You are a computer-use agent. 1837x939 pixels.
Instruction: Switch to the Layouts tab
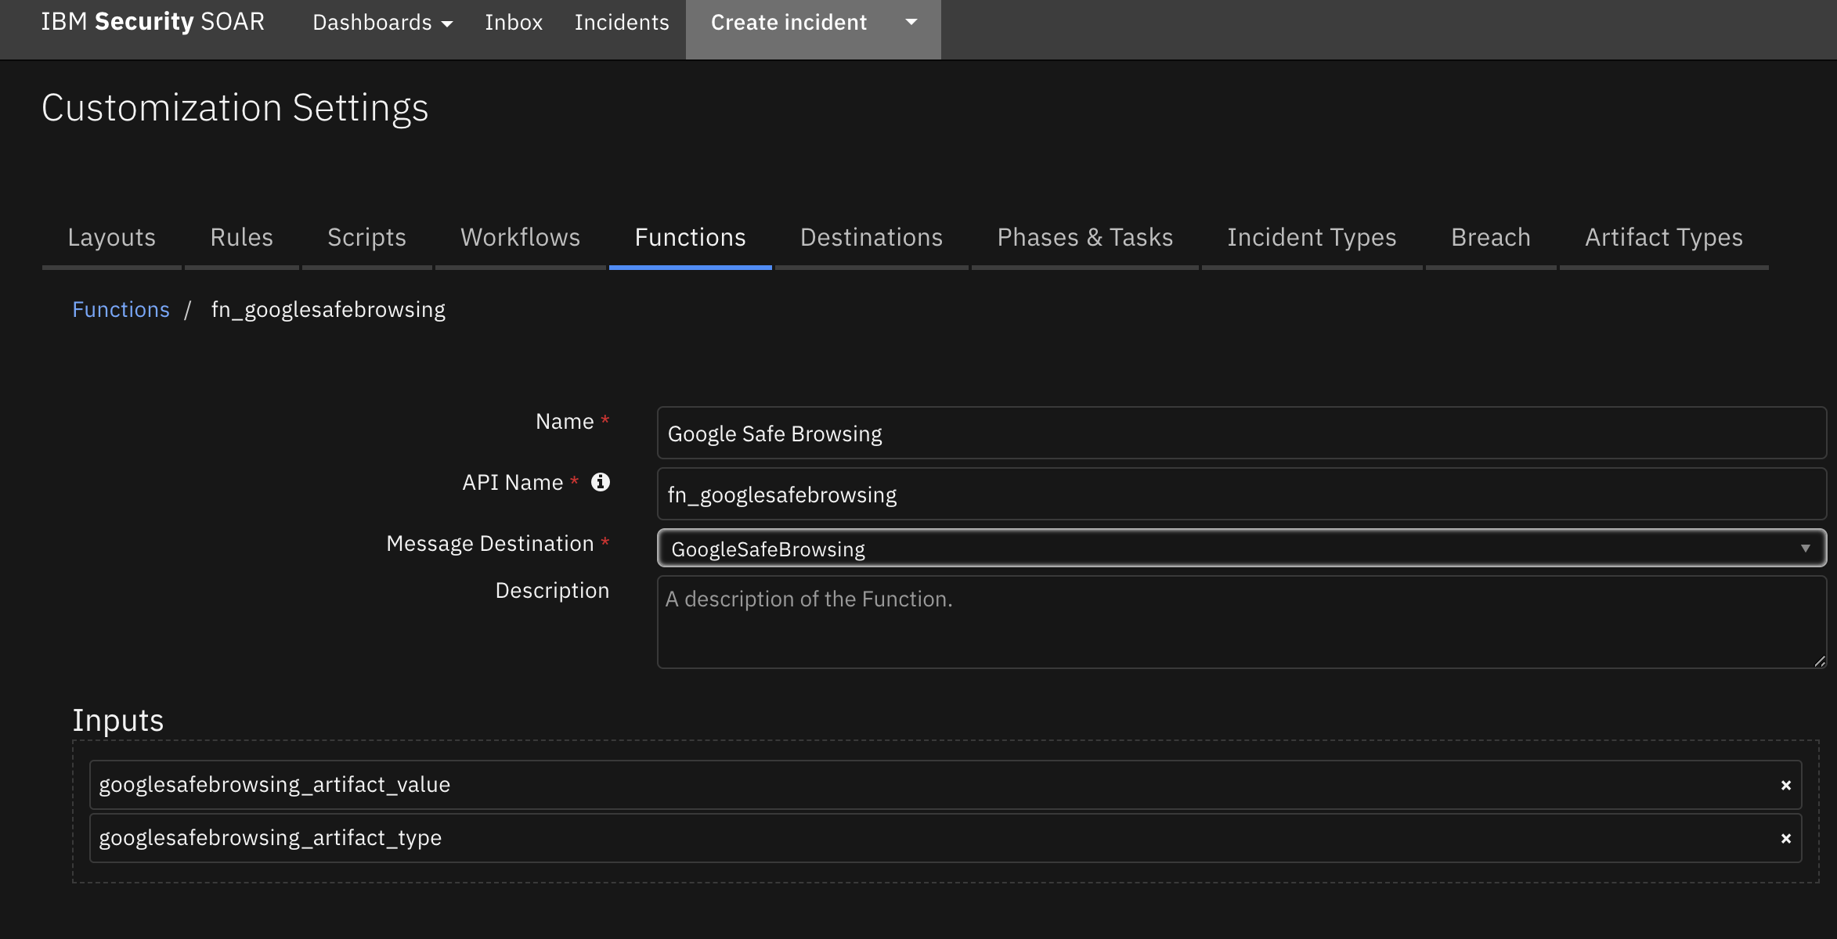click(112, 238)
